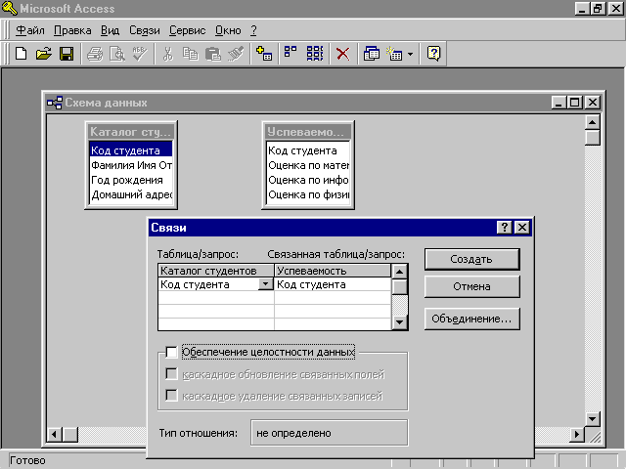Click the Объединение... button
The height and width of the screenshot is (469, 626).
click(x=471, y=319)
